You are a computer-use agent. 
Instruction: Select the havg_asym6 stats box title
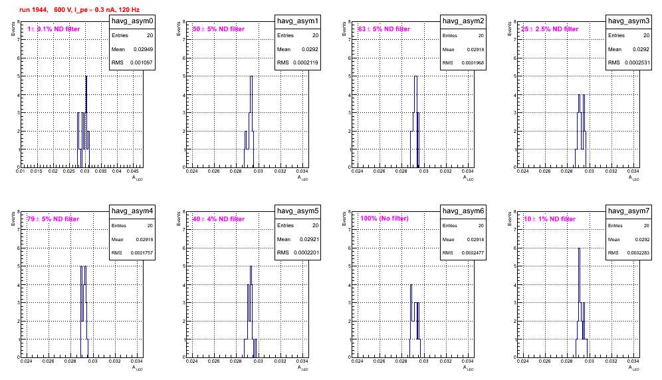(x=463, y=211)
